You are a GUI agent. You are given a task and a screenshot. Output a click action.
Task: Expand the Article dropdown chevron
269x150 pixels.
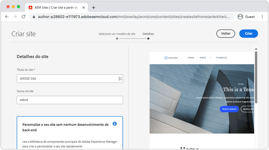tap(210, 58)
